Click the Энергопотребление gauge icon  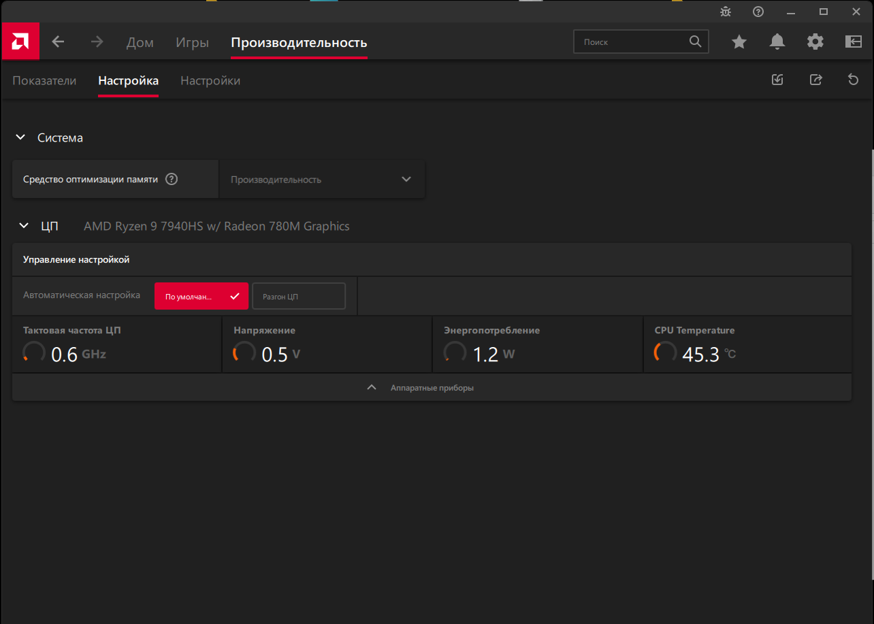[x=455, y=352]
